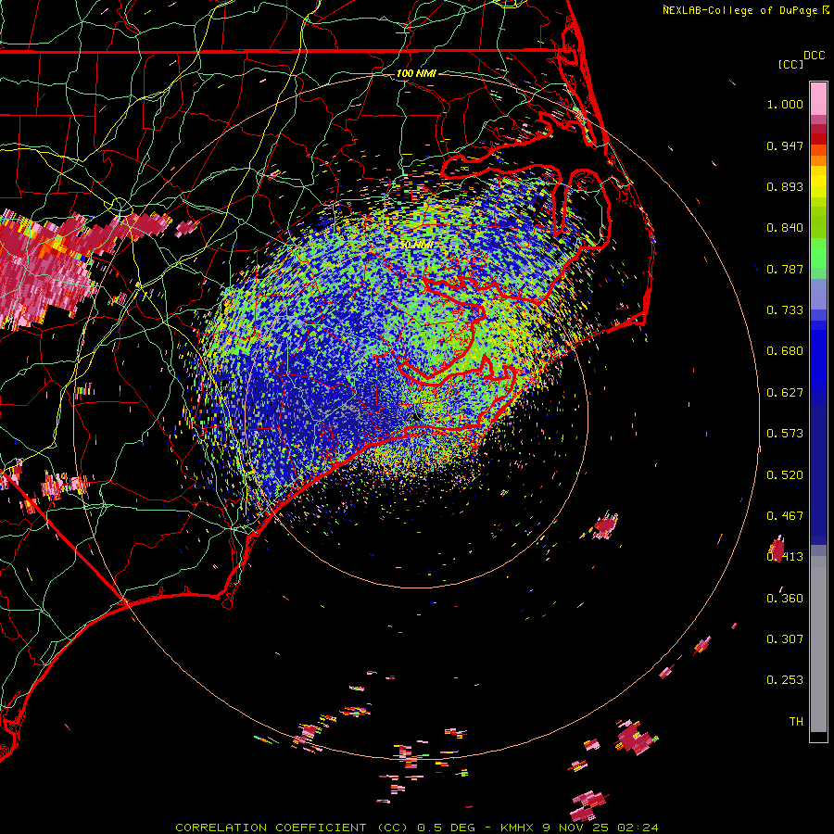Click the KMHX station identifier
Screen dimensions: 834x834
(x=517, y=828)
